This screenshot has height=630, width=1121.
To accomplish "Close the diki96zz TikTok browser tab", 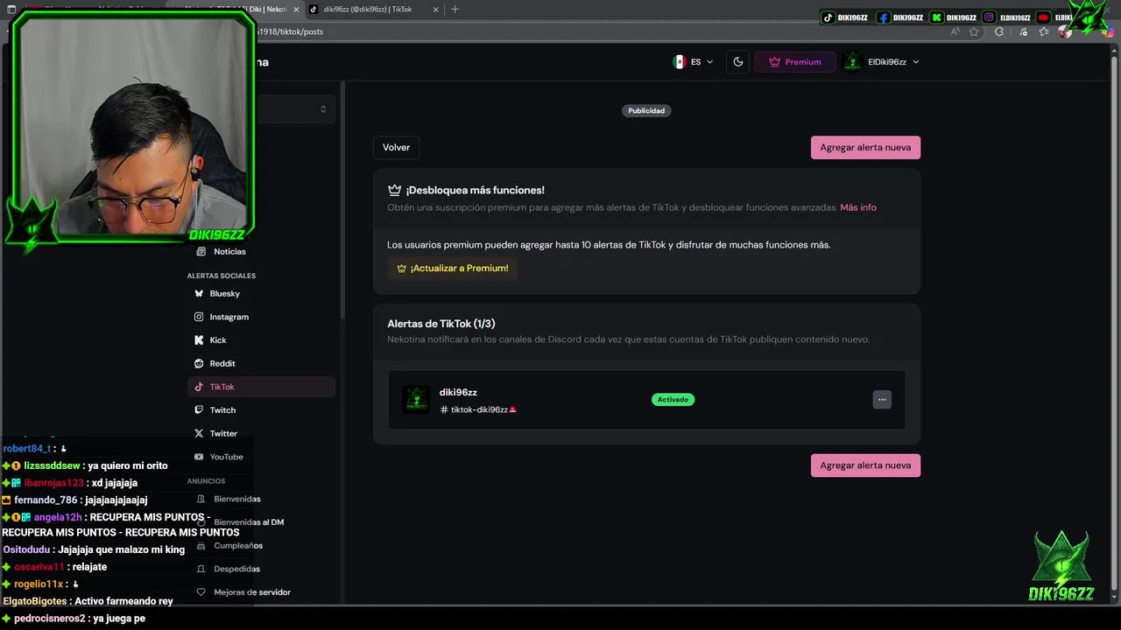I will (x=436, y=9).
